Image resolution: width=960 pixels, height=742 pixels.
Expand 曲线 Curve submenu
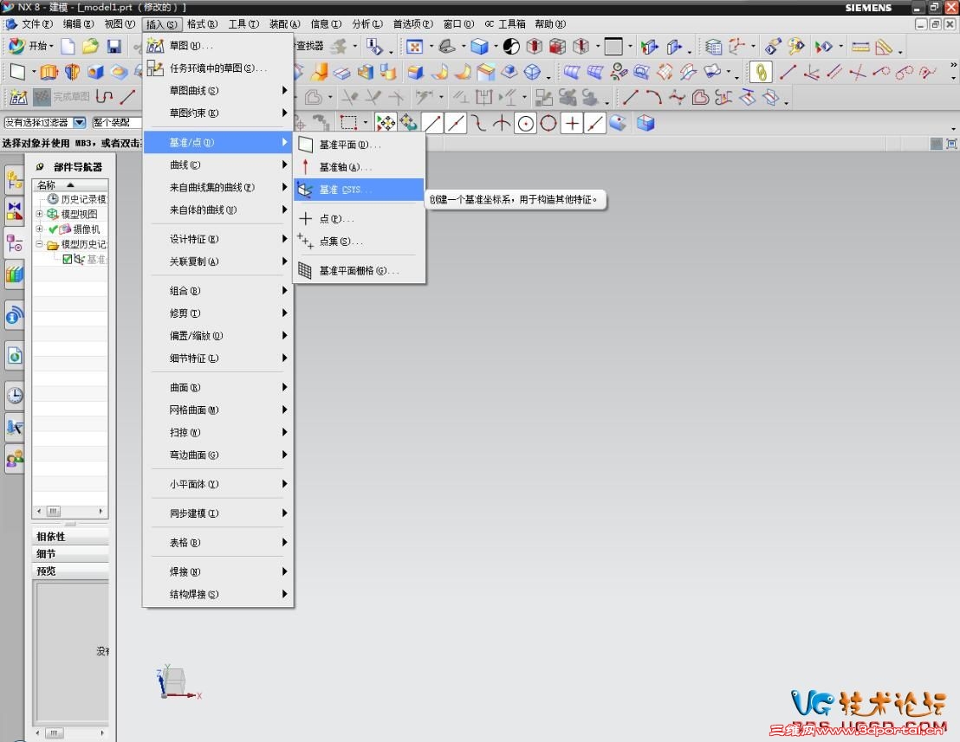(218, 165)
